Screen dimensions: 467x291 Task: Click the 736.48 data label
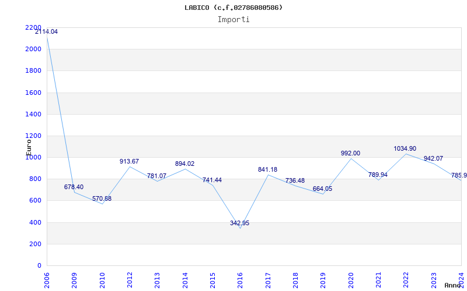point(295,181)
